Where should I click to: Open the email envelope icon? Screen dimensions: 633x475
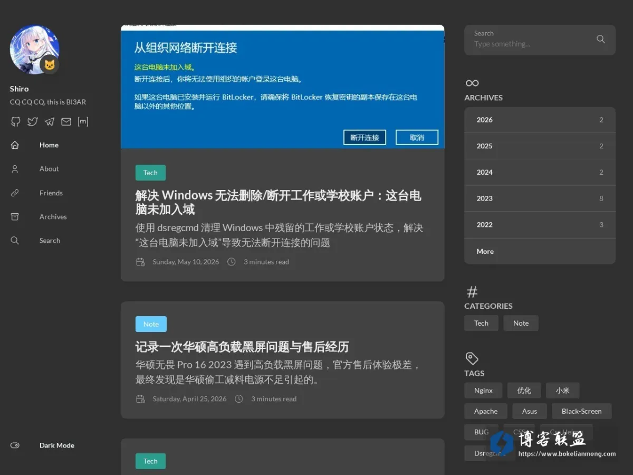point(66,122)
